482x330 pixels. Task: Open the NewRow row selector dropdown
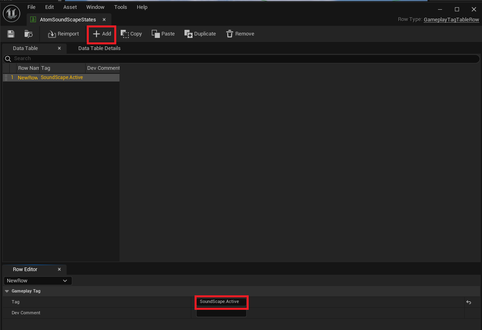point(38,281)
